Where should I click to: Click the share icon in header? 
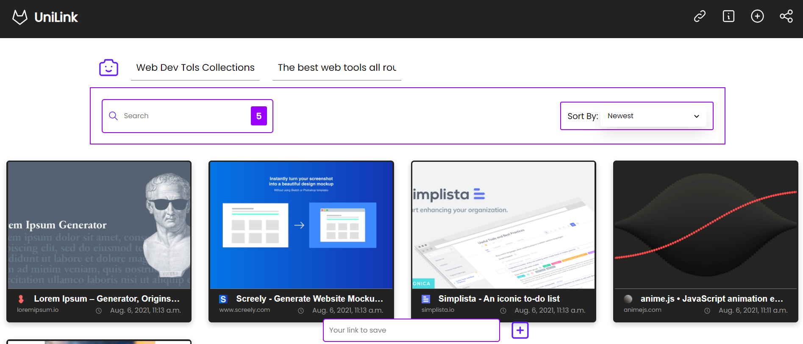[x=786, y=16]
